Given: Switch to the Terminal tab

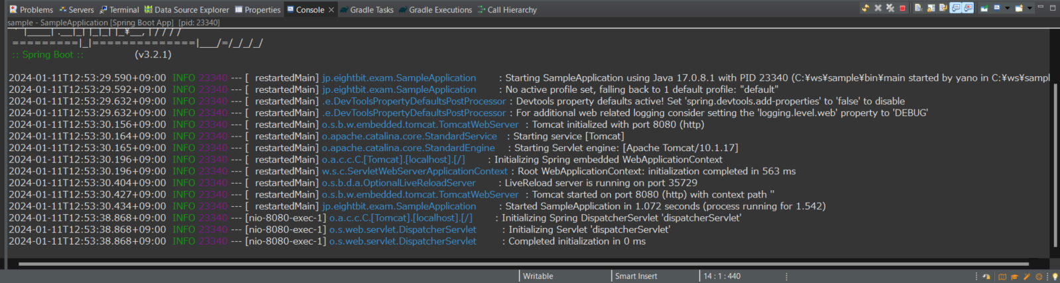Looking at the screenshot, I should pyautogui.click(x=119, y=10).
